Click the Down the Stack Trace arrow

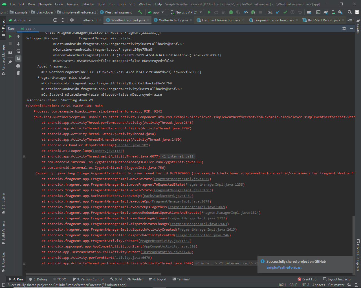pos(18,44)
